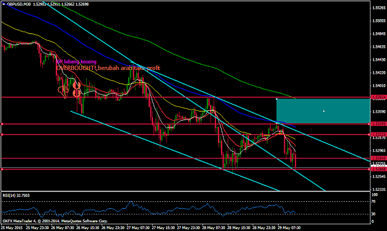Click the teal rectangle's center anchor point
Image resolution: width=387 pixels, height=231 pixels.
324,111
